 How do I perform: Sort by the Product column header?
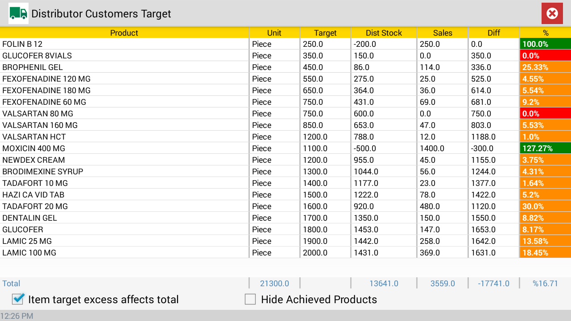(x=124, y=33)
